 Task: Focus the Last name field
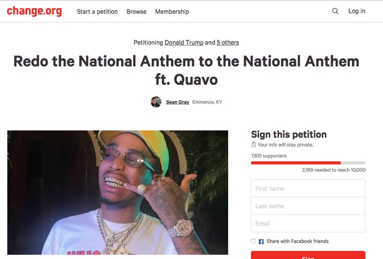point(308,206)
